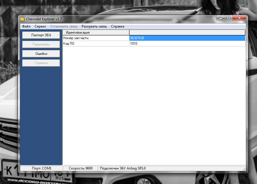Image resolution: width=257 pixels, height=184 pixels.
Task: Show the Ошибки error list
Action: pyautogui.click(x=41, y=54)
